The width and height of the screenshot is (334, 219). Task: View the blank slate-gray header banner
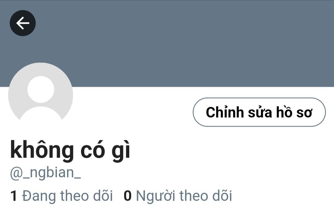(167, 44)
